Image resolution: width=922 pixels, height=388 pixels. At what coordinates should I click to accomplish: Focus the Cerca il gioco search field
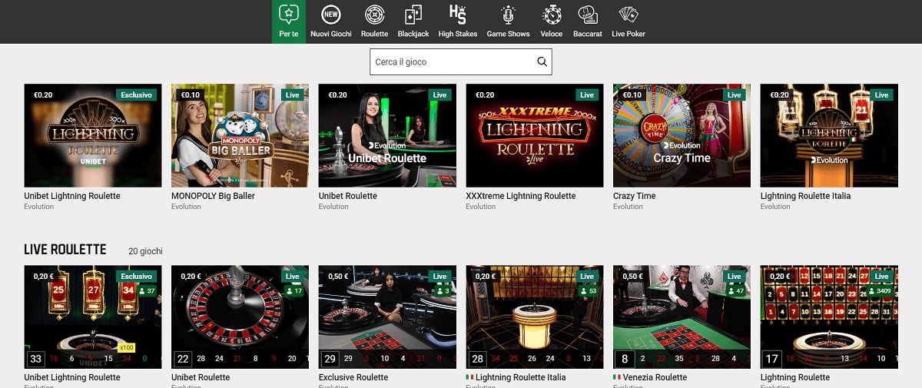point(461,61)
